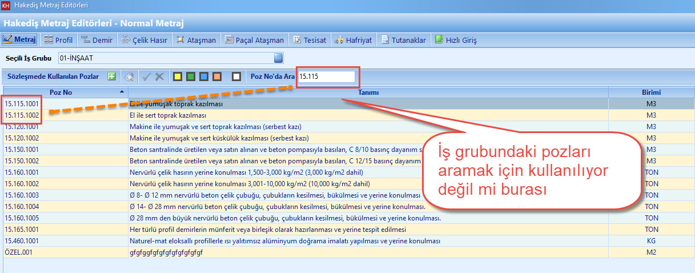Pick the orange color swatch
The height and width of the screenshot is (273, 695).
217,77
